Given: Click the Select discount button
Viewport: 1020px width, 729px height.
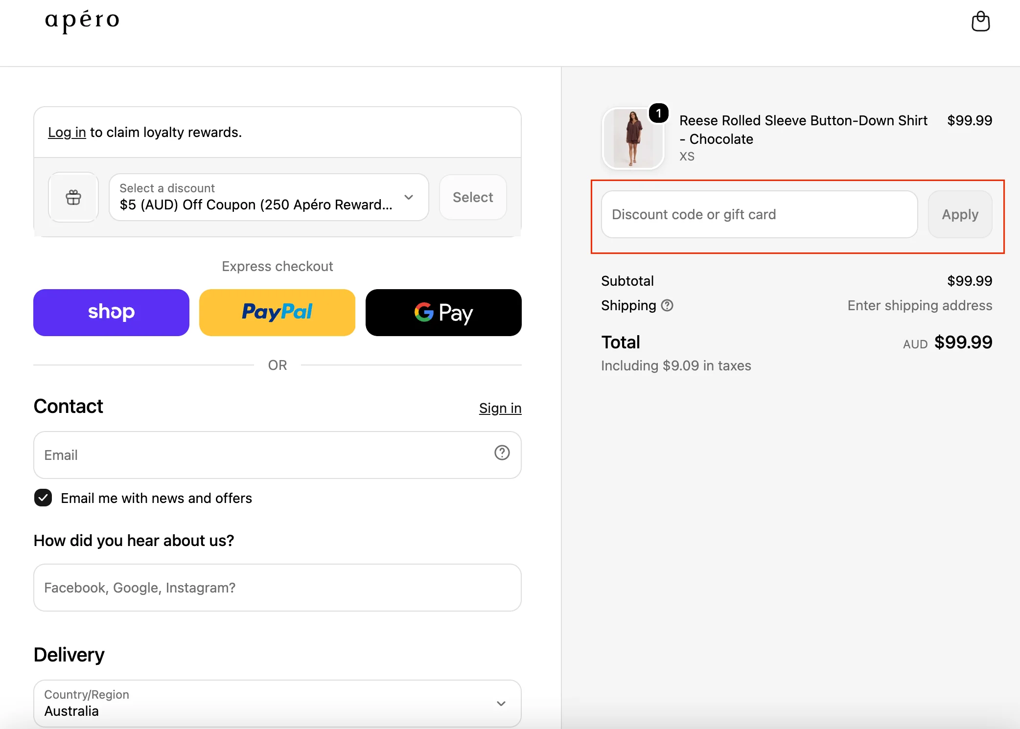Looking at the screenshot, I should click(473, 197).
